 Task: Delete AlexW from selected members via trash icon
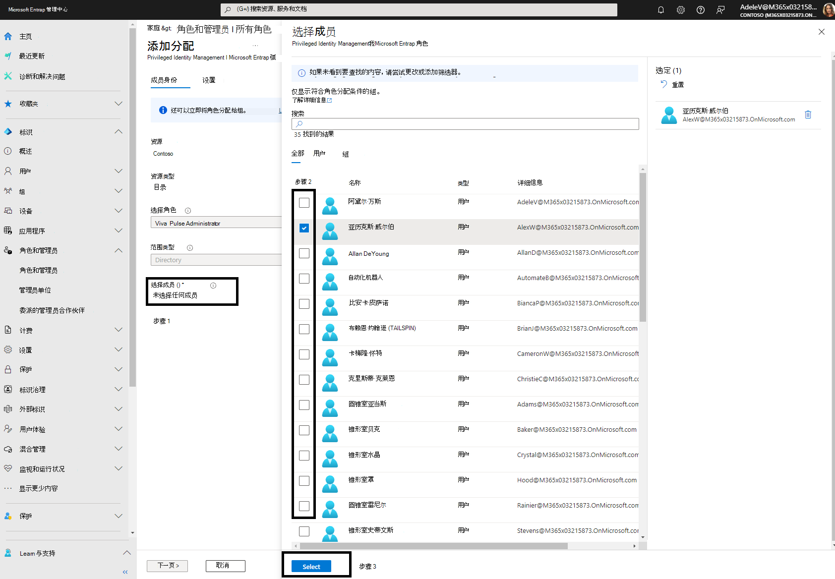pos(808,115)
